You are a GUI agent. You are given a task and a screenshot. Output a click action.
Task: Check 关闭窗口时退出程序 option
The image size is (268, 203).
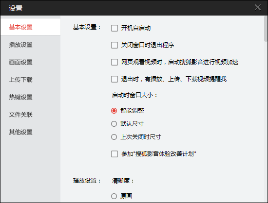tap(115, 45)
